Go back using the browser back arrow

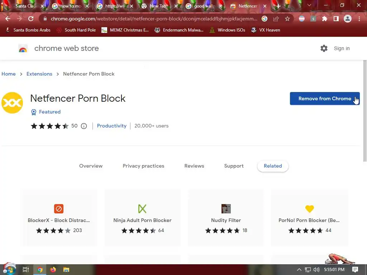[x=8, y=19]
